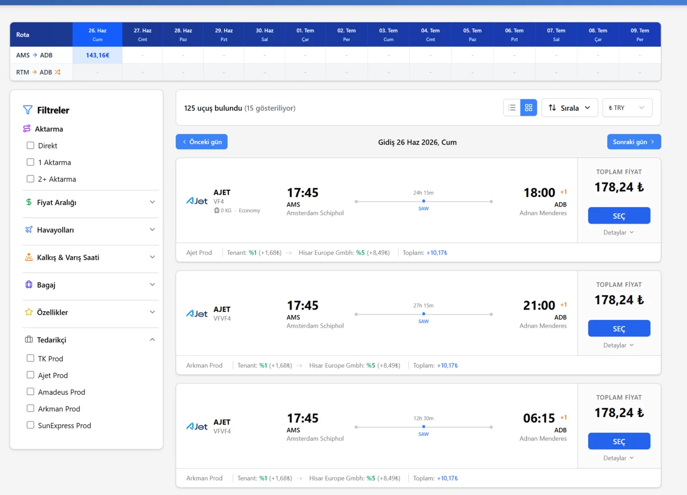Click the 143,16€ price cell
The height and width of the screenshot is (495, 687).
tap(97, 55)
